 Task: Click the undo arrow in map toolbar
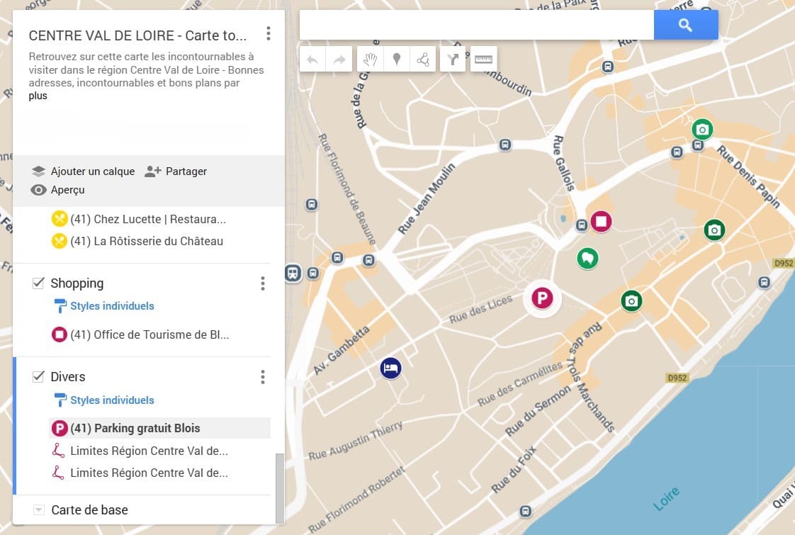click(x=313, y=60)
